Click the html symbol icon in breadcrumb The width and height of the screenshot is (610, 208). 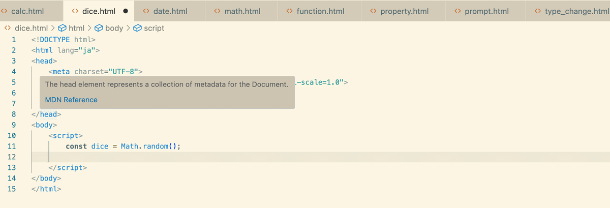tap(62, 28)
